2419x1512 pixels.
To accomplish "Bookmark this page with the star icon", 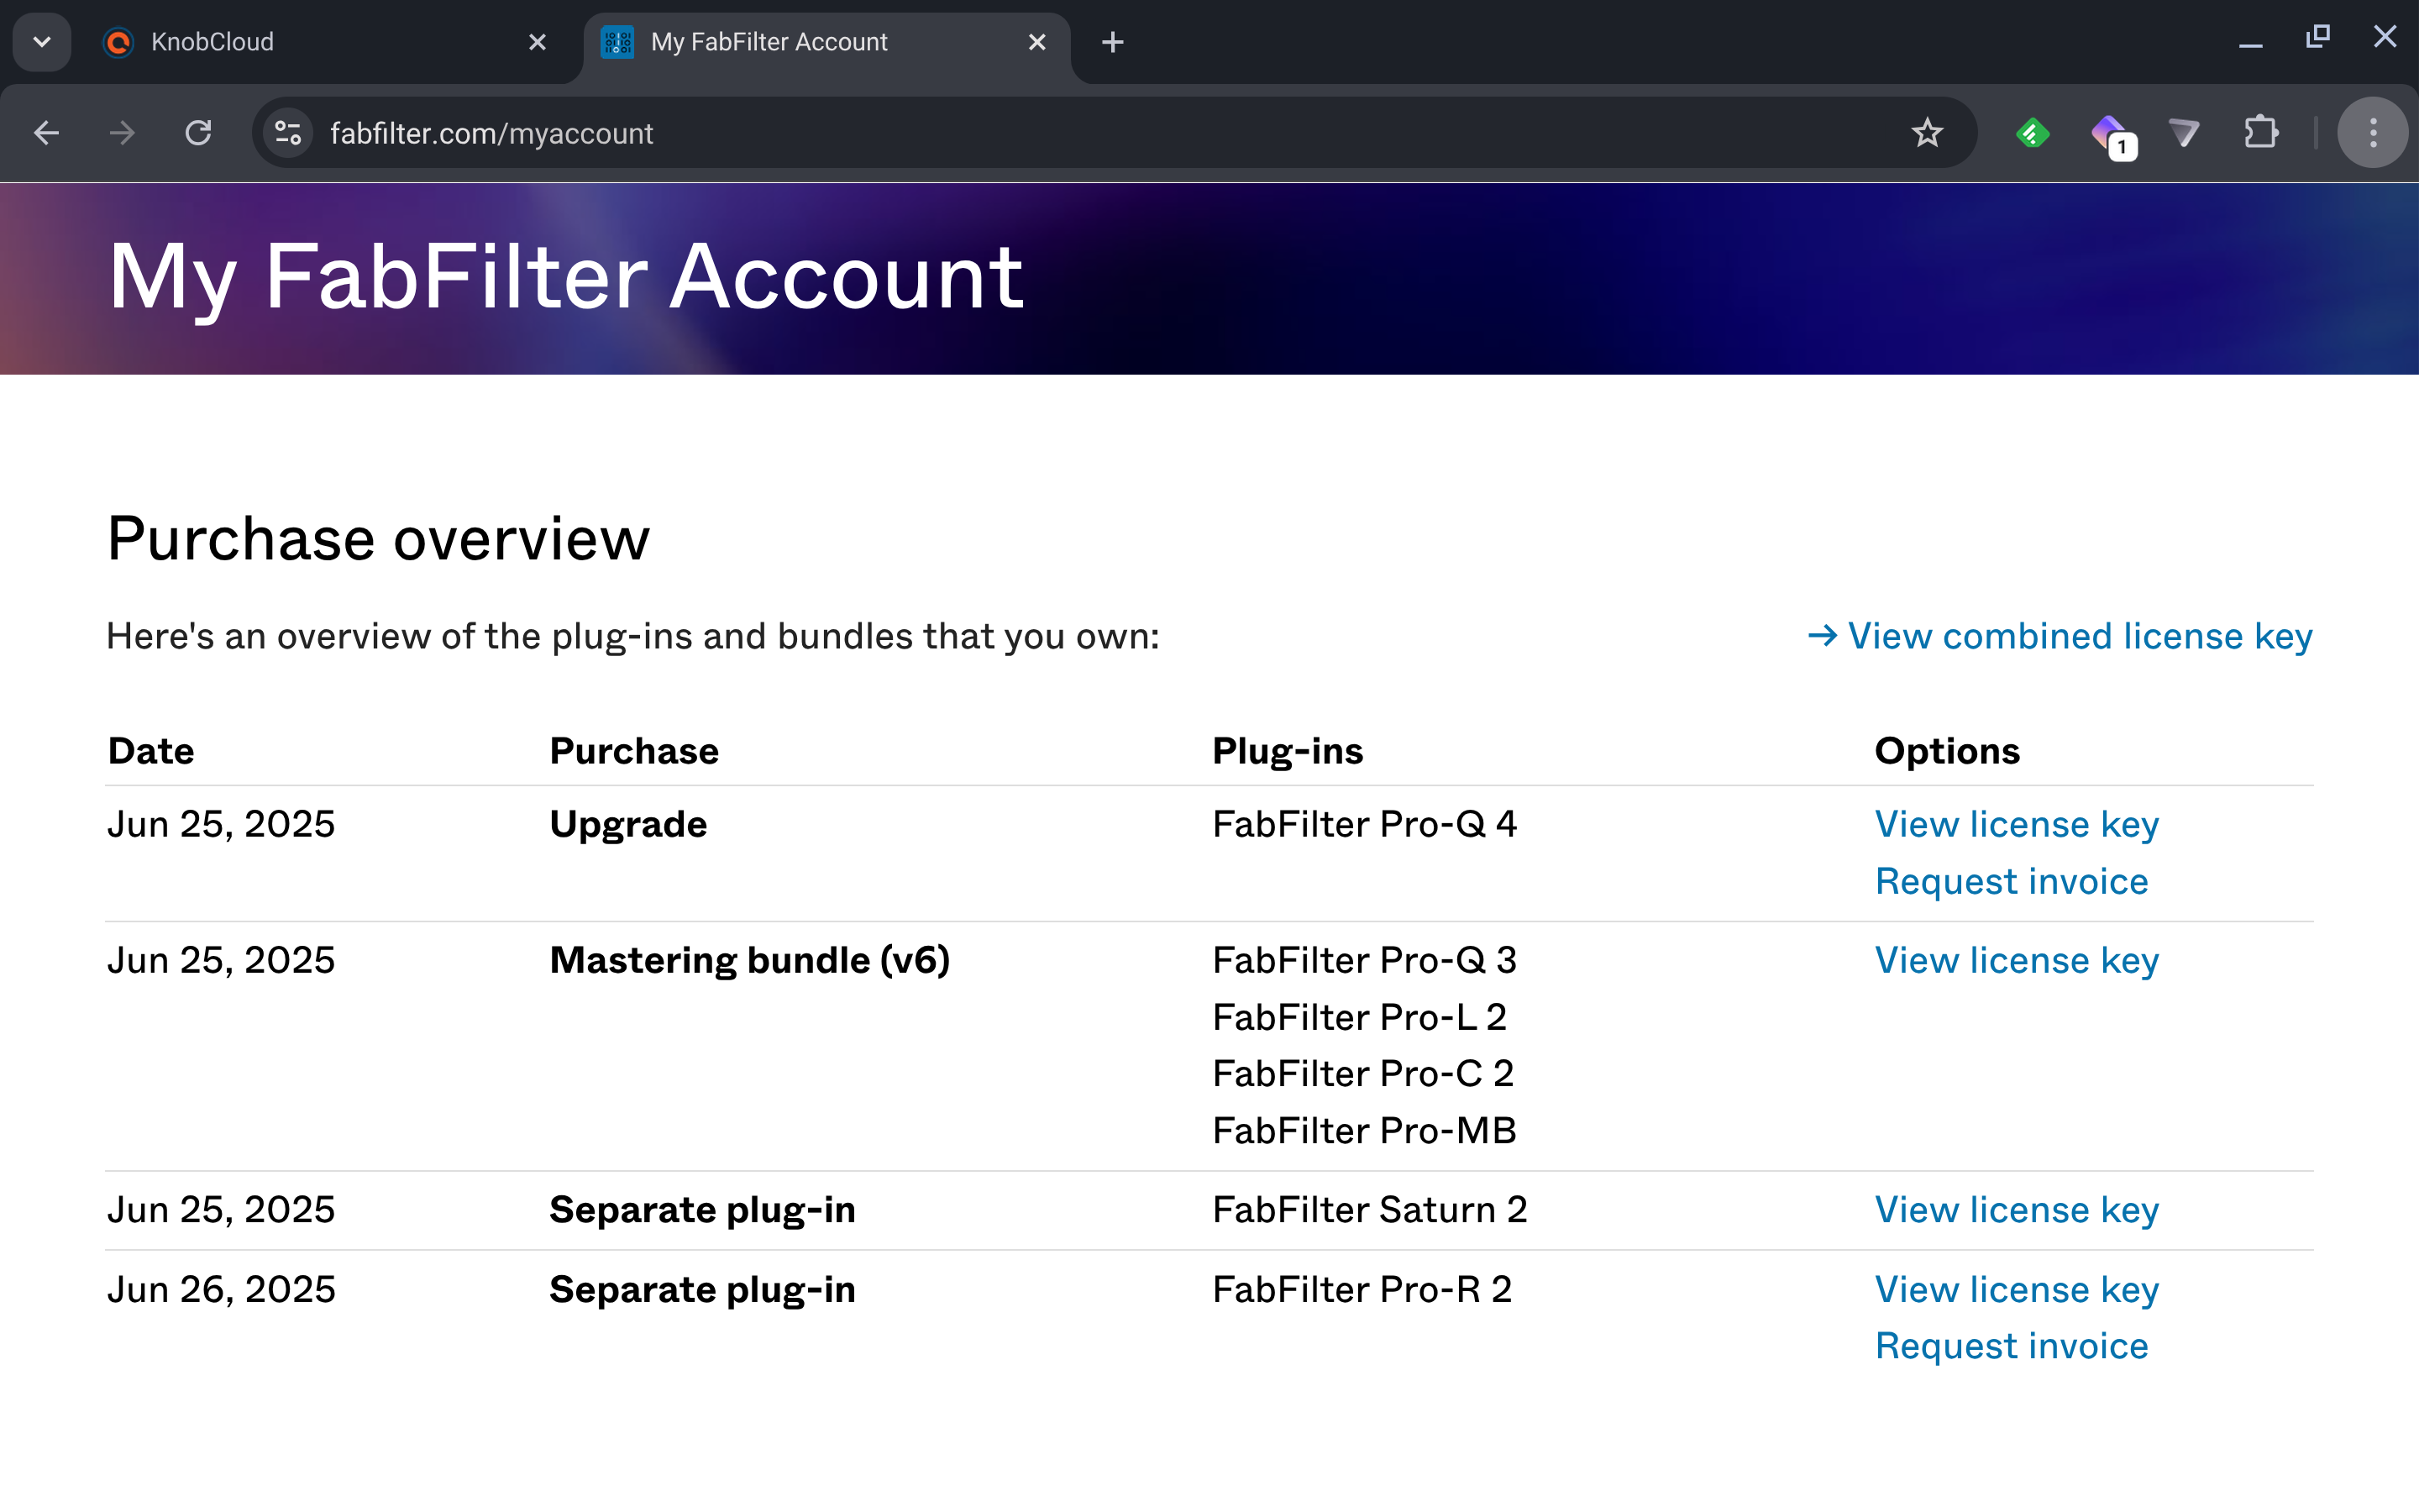I will 1926,133.
